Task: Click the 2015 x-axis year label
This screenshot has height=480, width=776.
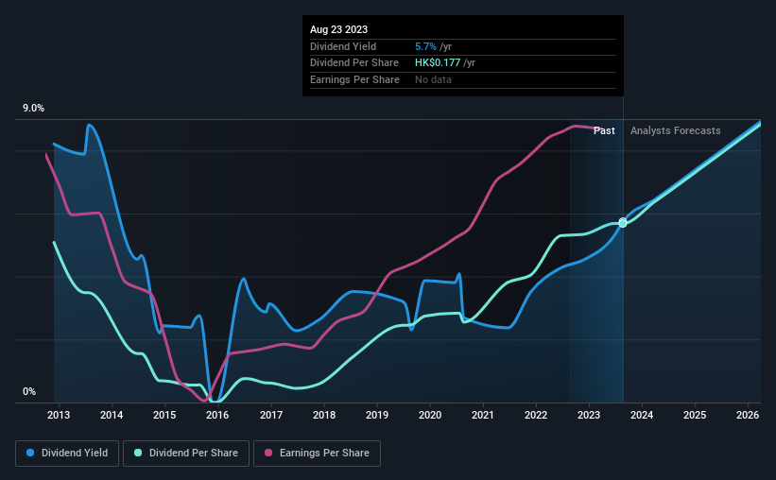Action: tap(164, 415)
